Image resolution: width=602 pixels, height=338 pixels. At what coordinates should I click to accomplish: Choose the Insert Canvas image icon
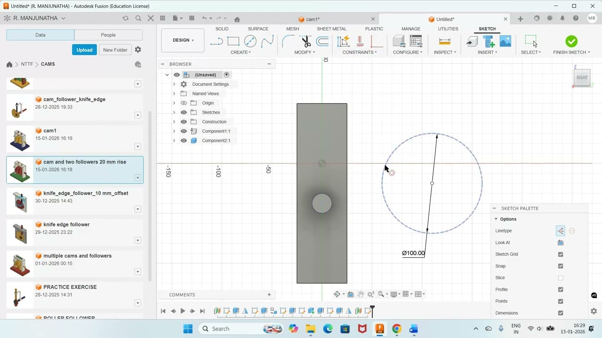point(506,42)
